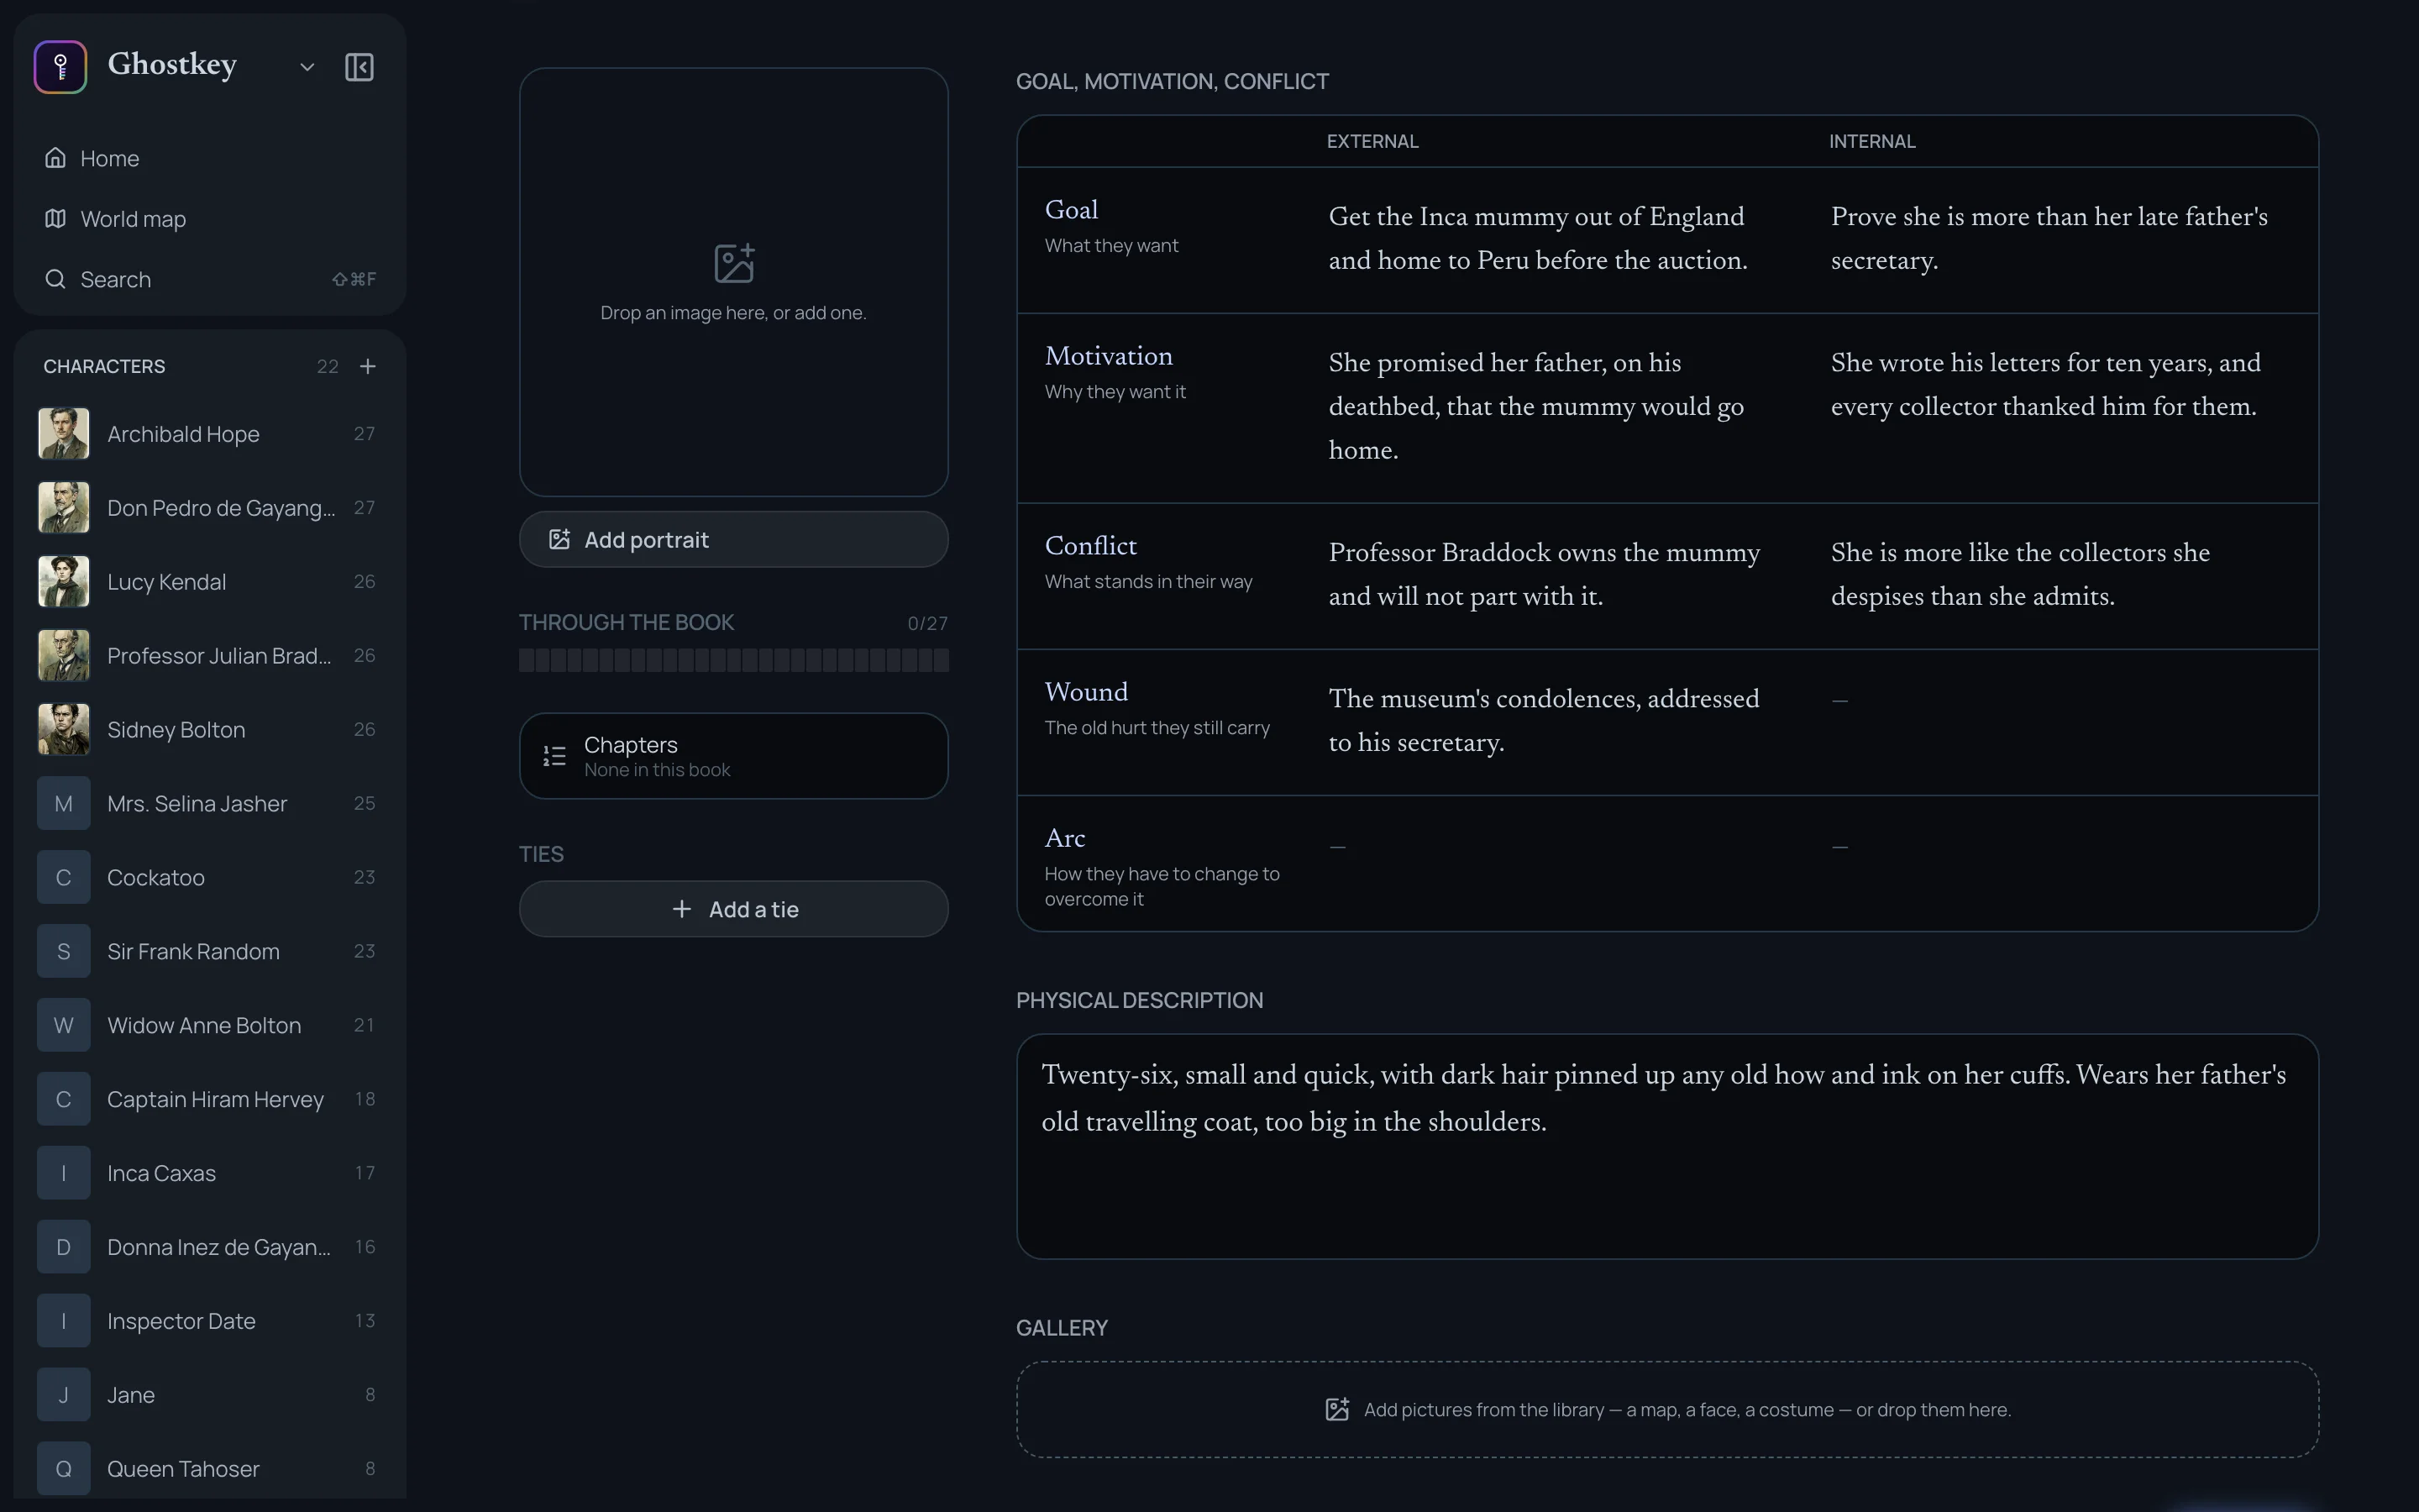The height and width of the screenshot is (1512, 2419).
Task: Open the Ghostkey project dropdown chevron
Action: pos(307,67)
